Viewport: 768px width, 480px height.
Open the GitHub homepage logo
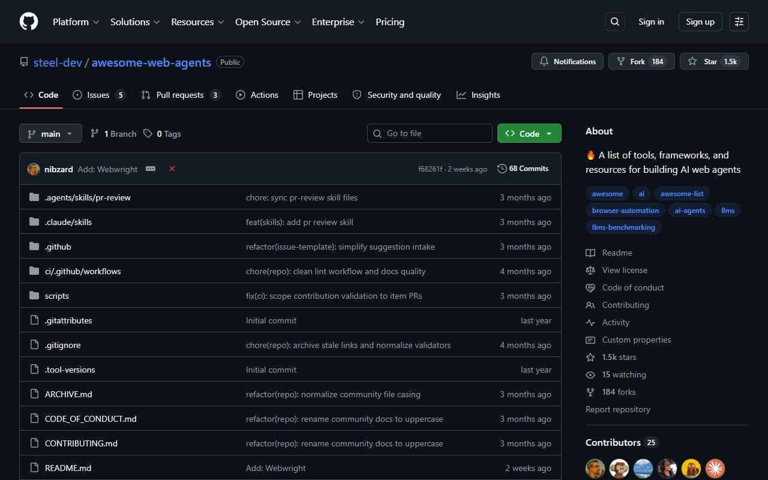coord(29,22)
